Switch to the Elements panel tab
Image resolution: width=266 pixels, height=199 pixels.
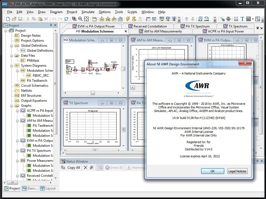pyautogui.click(x=30, y=188)
